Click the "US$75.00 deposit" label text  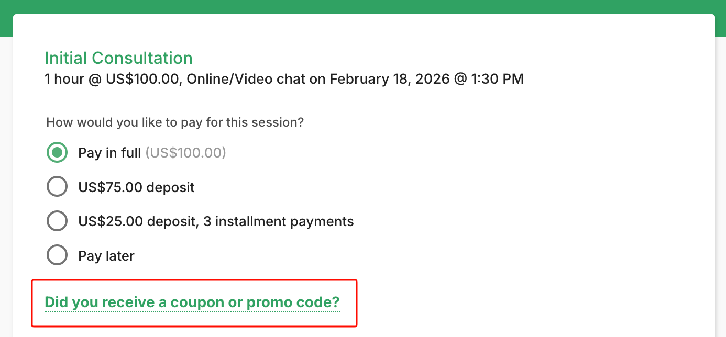(x=136, y=187)
